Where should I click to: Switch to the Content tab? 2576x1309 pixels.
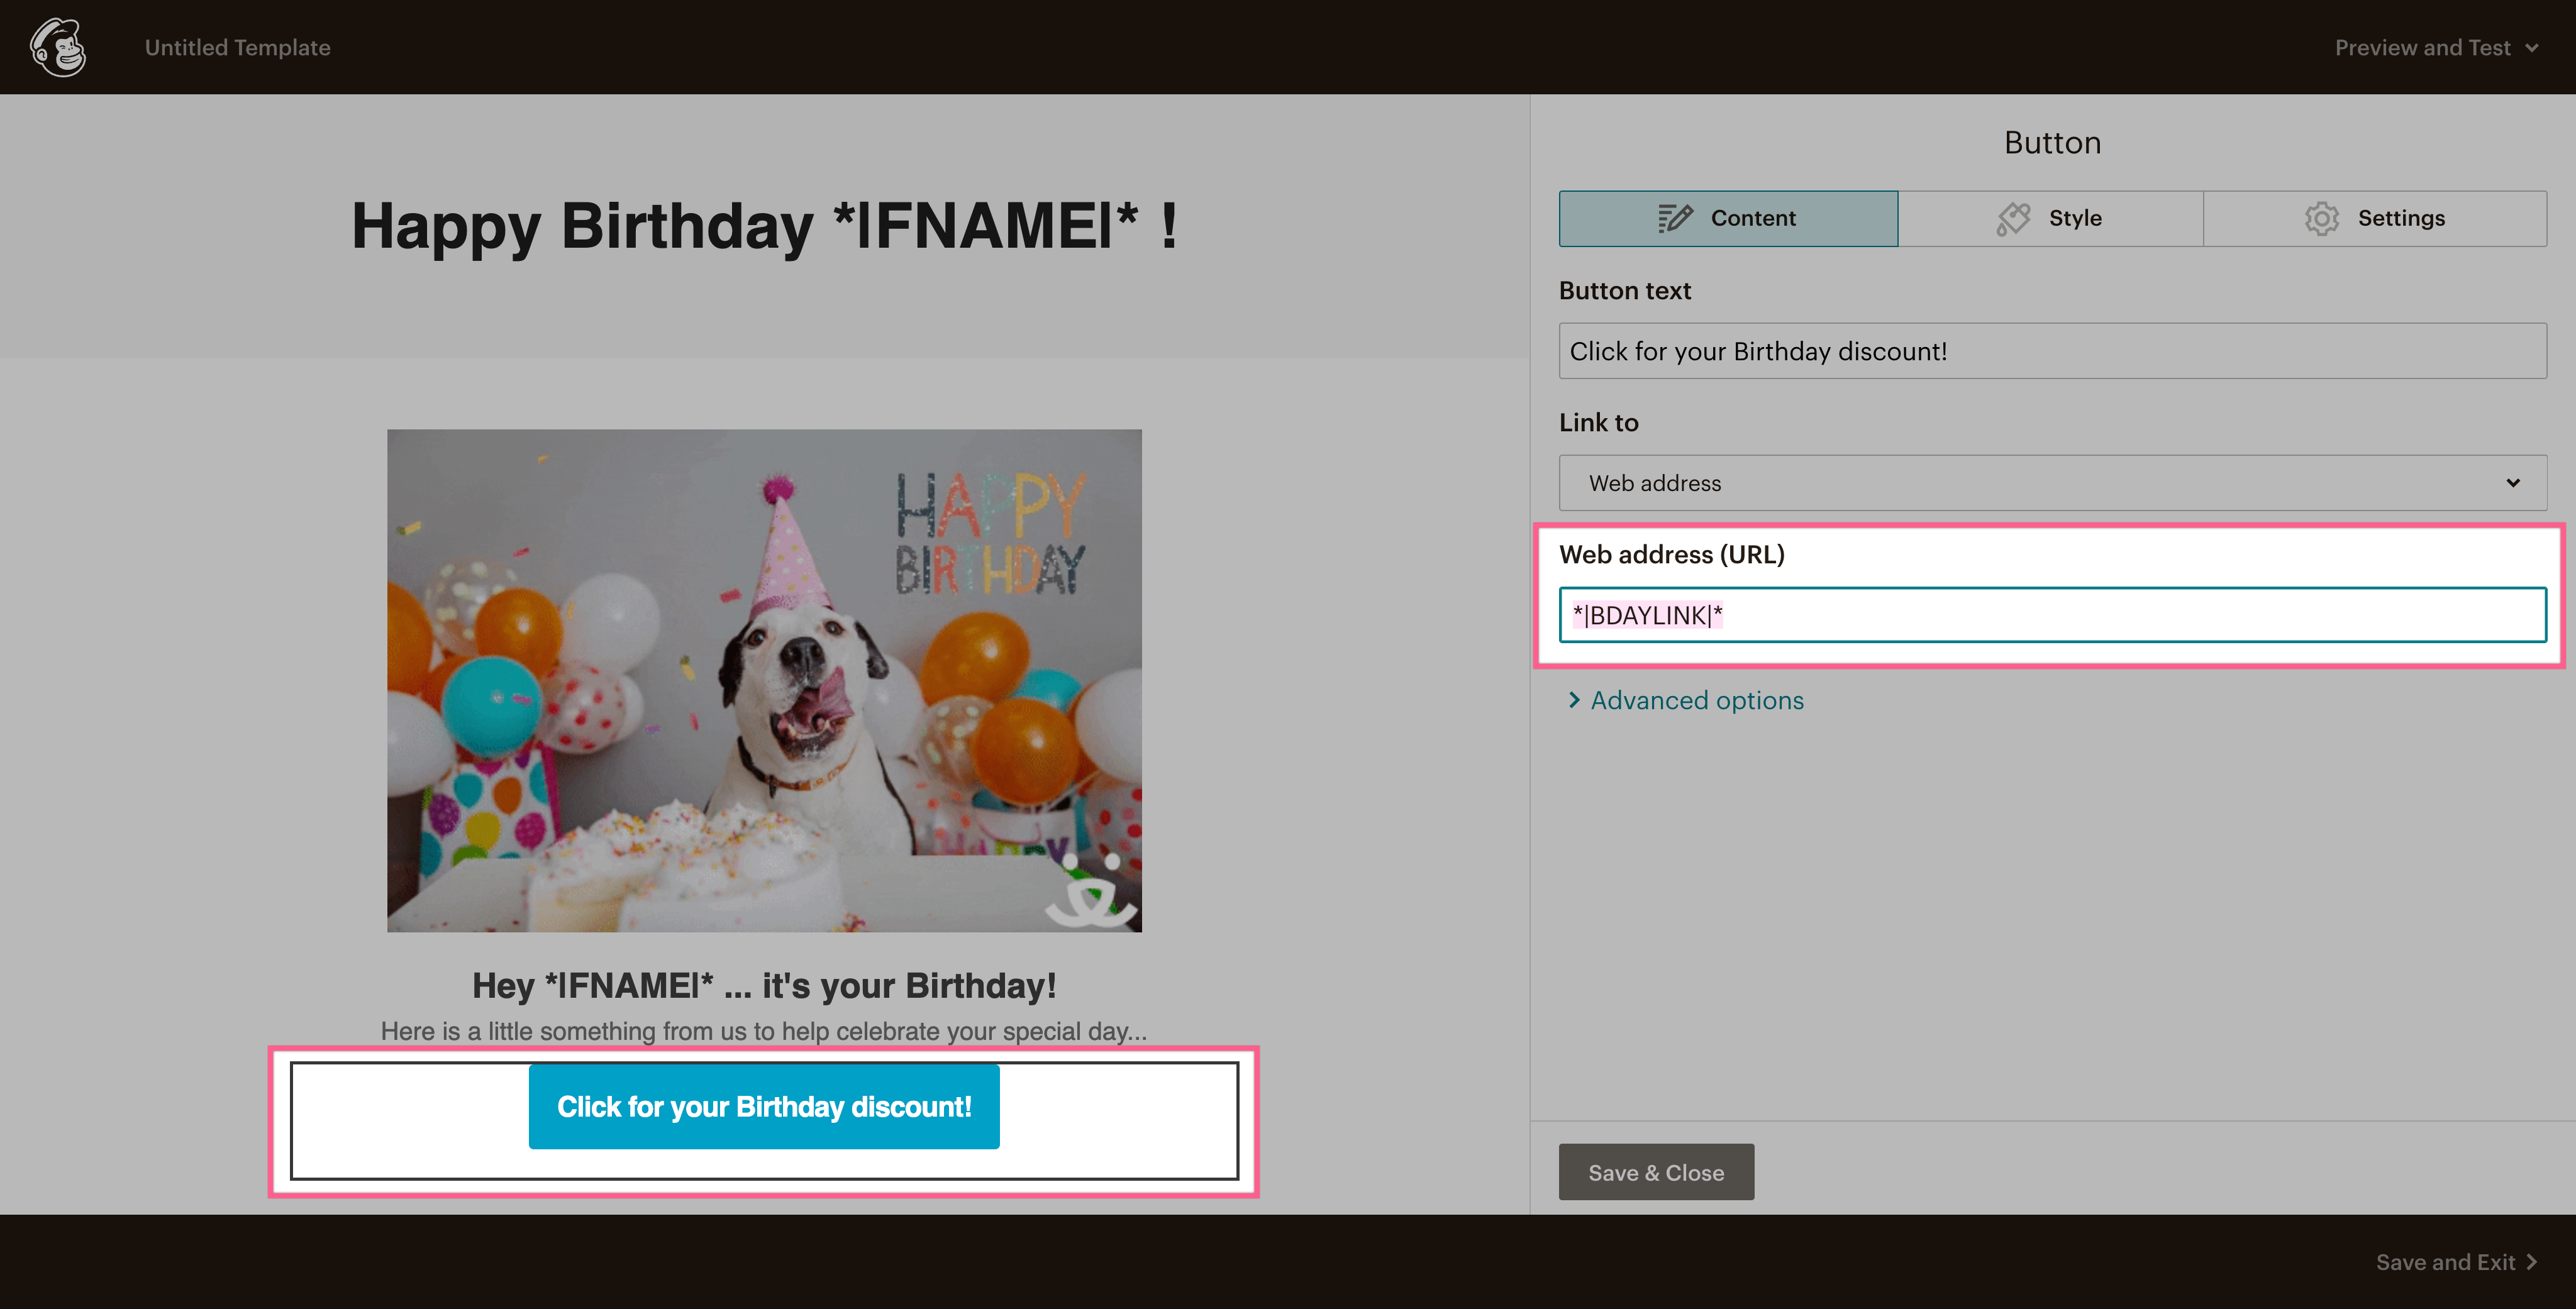(1728, 218)
